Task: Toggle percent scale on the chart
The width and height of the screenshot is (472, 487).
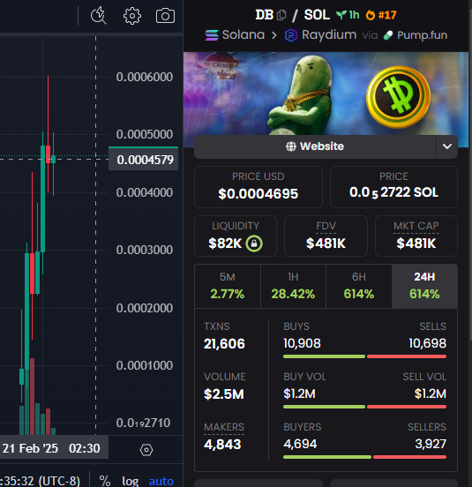Action: 105,481
